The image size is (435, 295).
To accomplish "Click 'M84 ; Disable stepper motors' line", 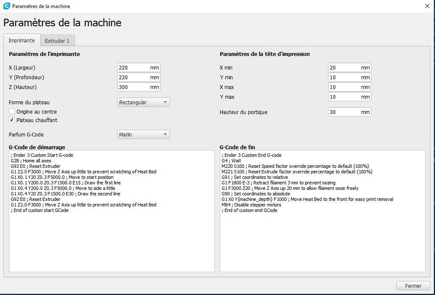I will click(251, 205).
